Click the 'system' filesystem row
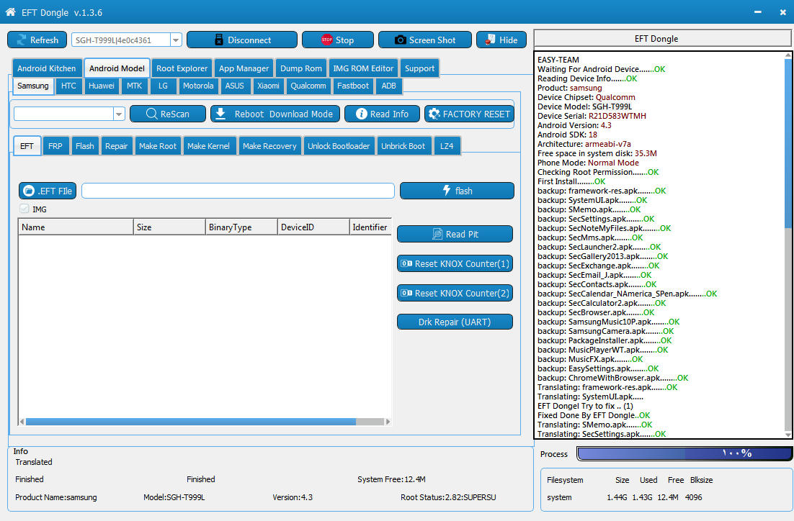Image resolution: width=794 pixels, height=521 pixels. tap(625, 497)
